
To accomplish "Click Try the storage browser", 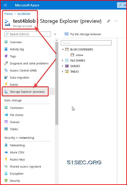I will coord(85,34).
